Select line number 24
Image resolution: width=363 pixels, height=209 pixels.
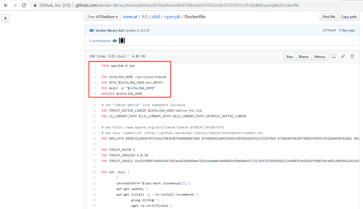pos(94,194)
